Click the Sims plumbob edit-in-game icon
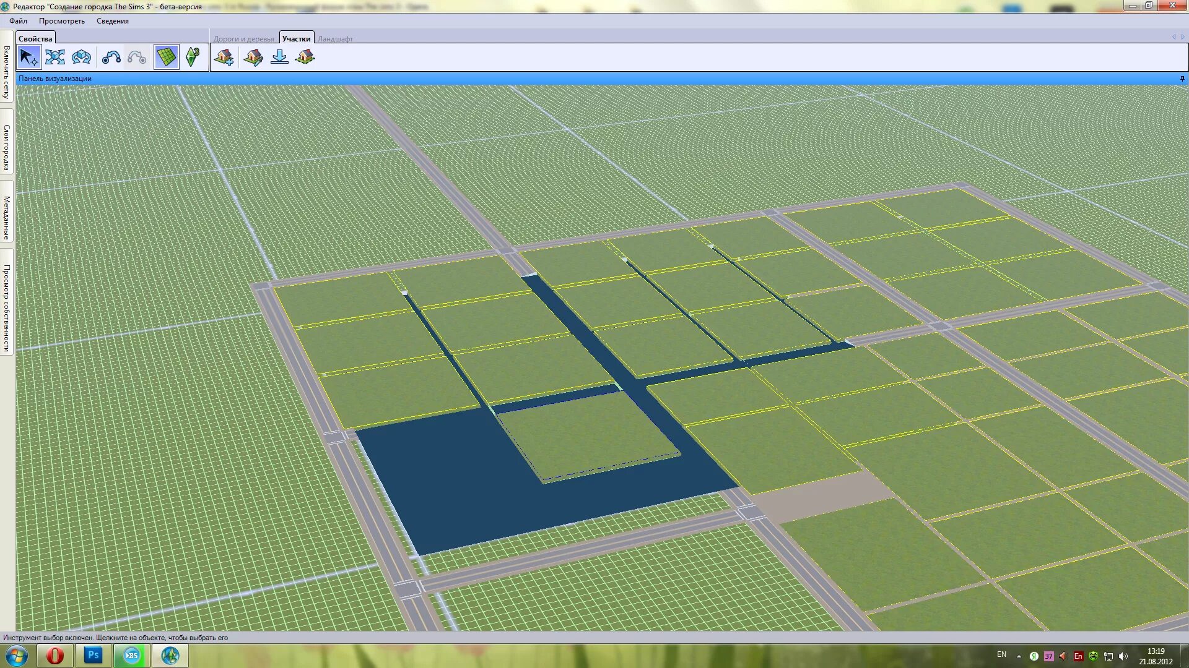Screen dimensions: 1189x668 (x=193, y=58)
